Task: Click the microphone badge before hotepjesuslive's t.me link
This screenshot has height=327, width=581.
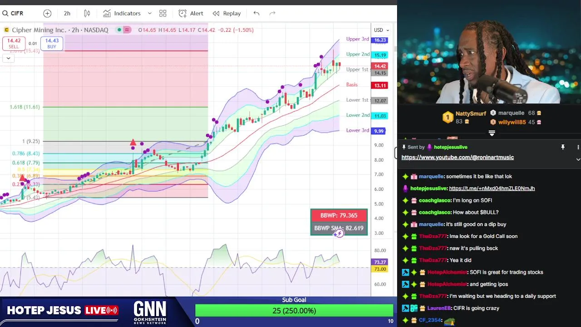Action: click(x=405, y=188)
